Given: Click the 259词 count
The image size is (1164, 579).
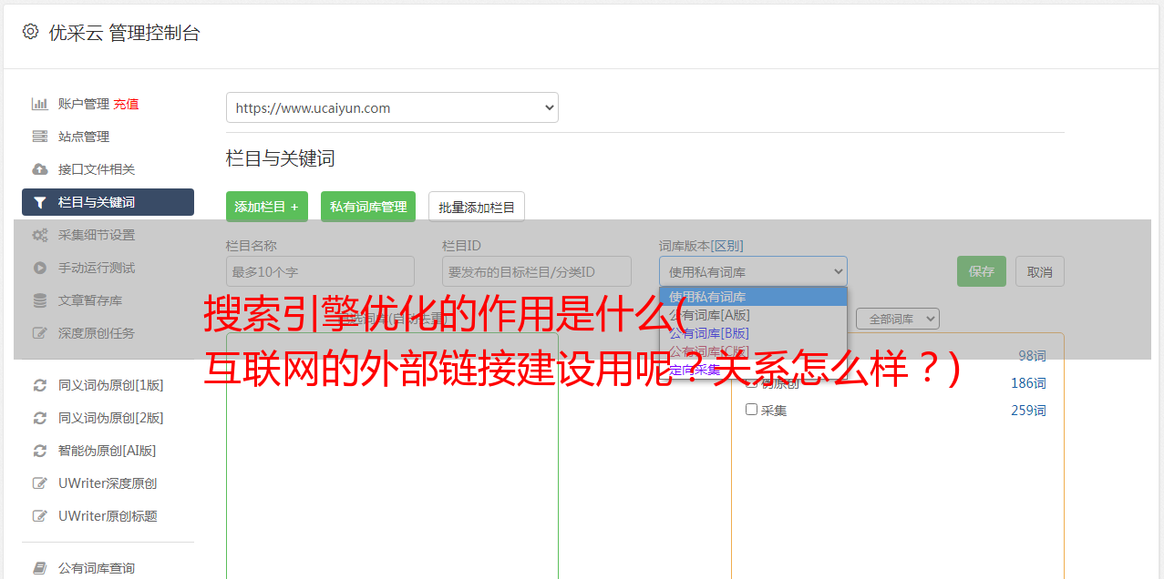Looking at the screenshot, I should pos(1028,411).
